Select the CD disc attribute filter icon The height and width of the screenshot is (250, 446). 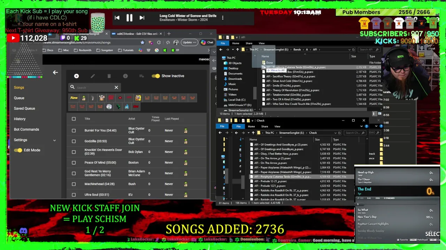click(x=109, y=107)
